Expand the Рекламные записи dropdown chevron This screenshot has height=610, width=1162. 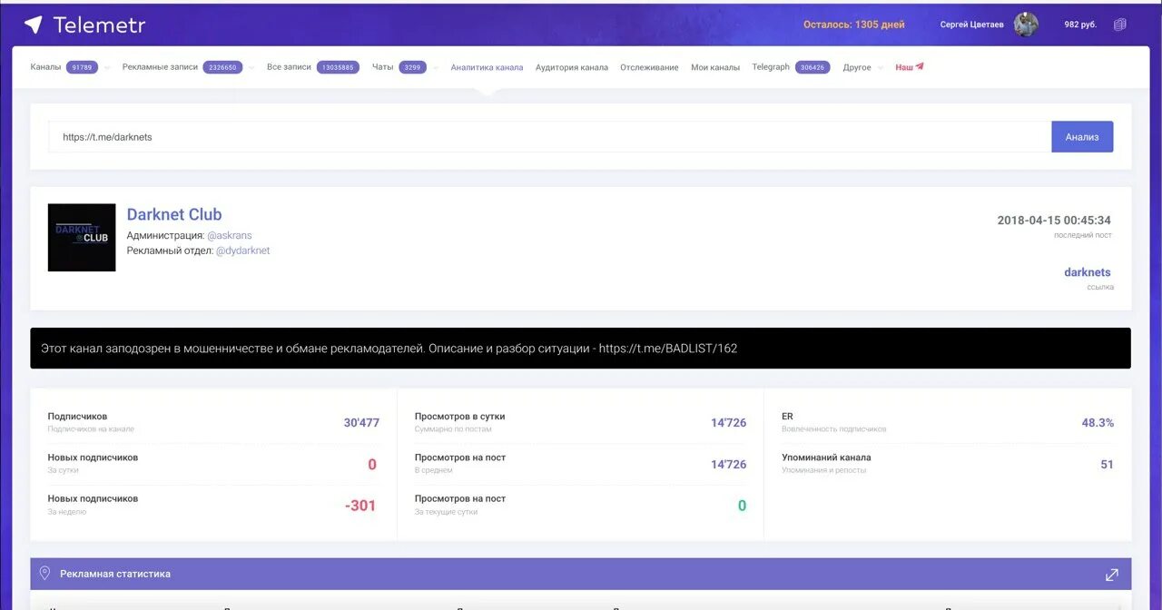click(251, 68)
